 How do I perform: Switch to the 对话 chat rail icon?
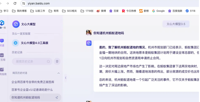click(x=2, y=43)
